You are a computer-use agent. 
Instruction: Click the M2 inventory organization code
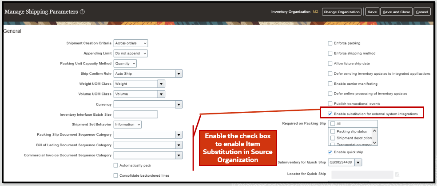tap(315, 12)
